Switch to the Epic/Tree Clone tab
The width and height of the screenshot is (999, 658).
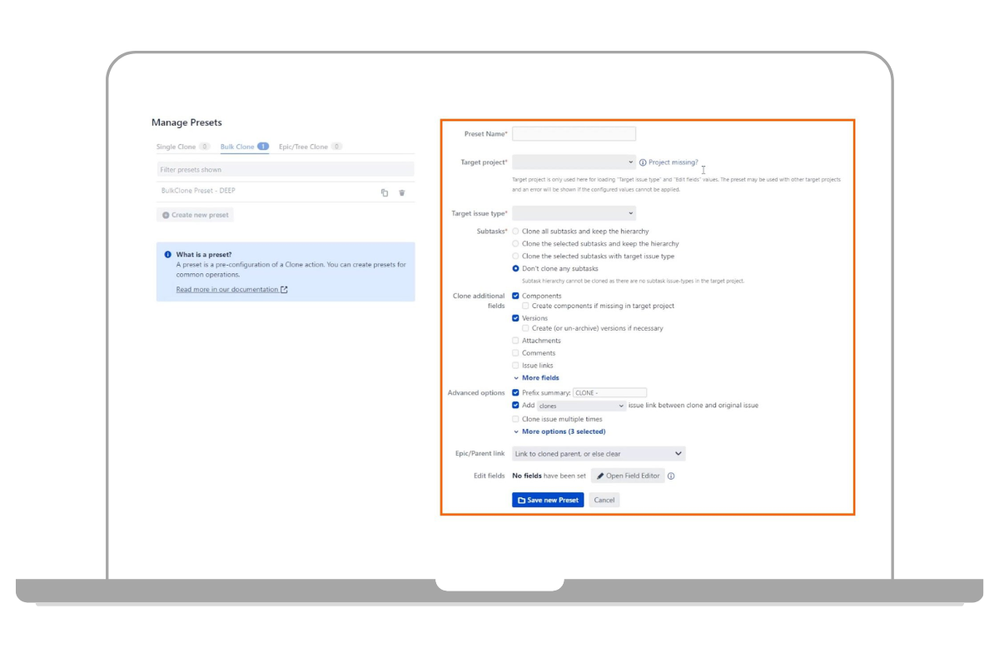(303, 147)
